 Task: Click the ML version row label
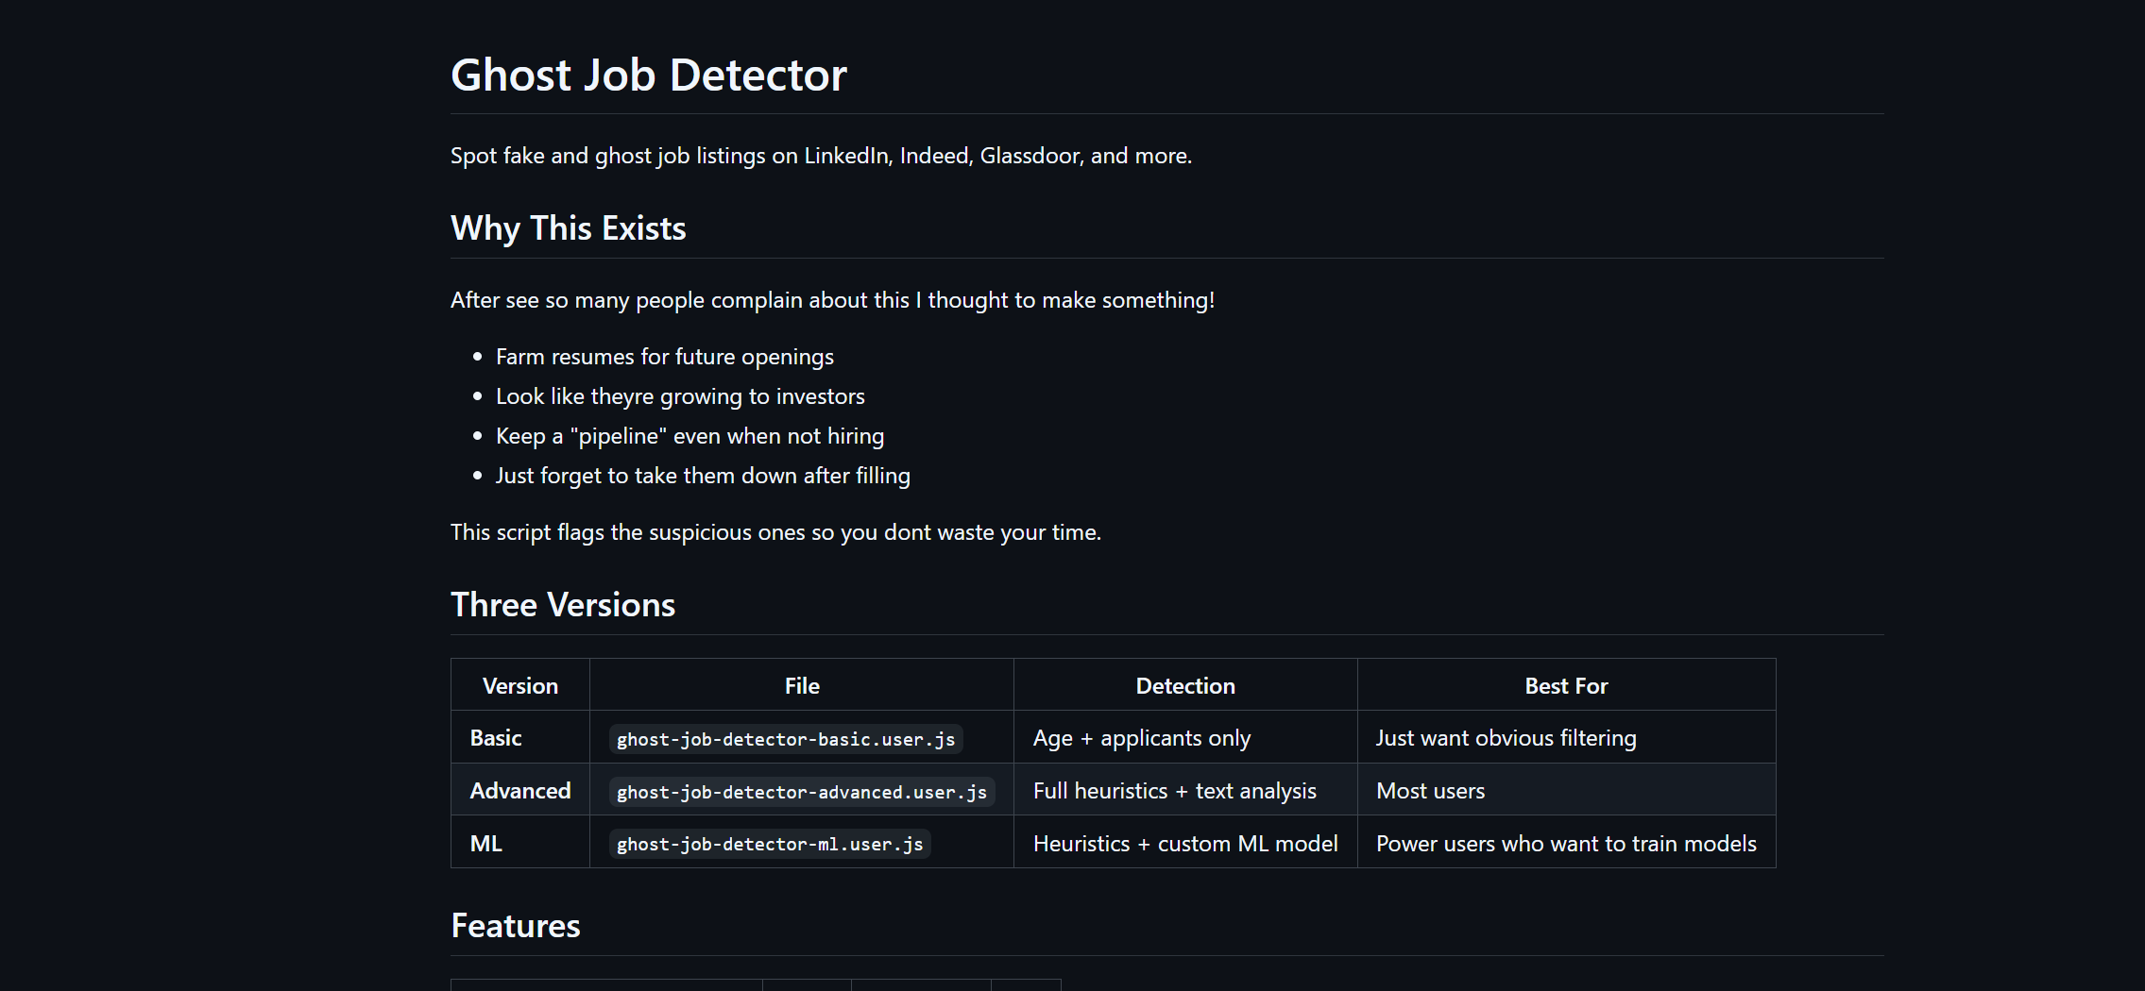[x=485, y=844]
